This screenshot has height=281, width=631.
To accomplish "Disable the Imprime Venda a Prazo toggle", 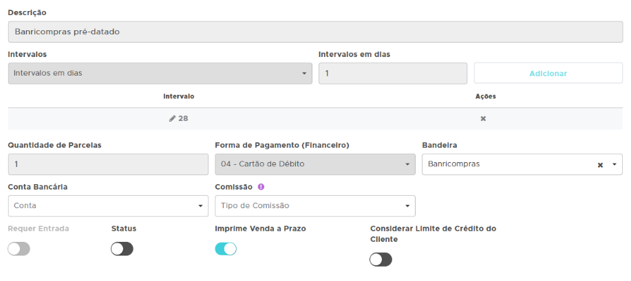I will (x=226, y=249).
